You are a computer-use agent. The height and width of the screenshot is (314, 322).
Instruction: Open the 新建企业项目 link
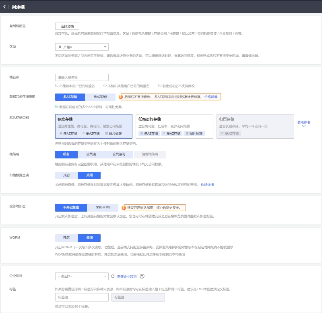[x=127, y=277]
